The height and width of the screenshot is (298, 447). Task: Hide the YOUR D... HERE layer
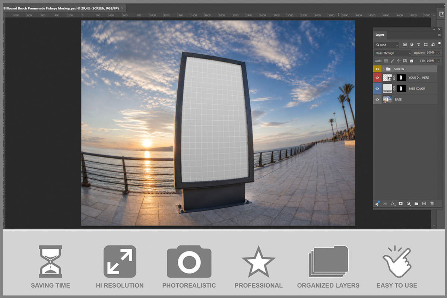pyautogui.click(x=377, y=77)
